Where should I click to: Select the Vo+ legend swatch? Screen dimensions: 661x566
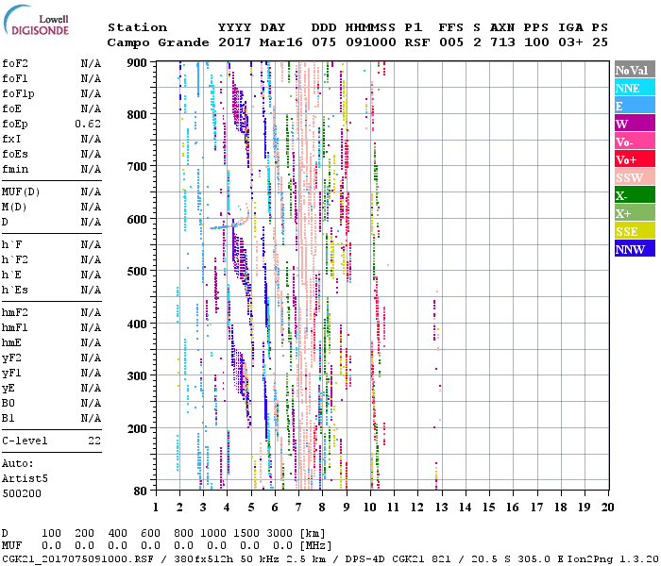635,159
